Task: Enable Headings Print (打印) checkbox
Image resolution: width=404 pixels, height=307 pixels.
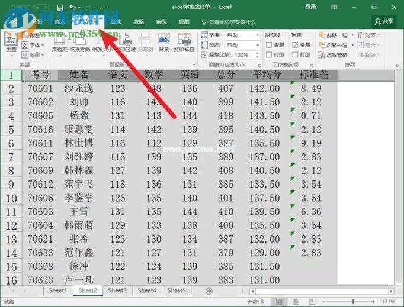Action: pyautogui.click(x=295, y=54)
